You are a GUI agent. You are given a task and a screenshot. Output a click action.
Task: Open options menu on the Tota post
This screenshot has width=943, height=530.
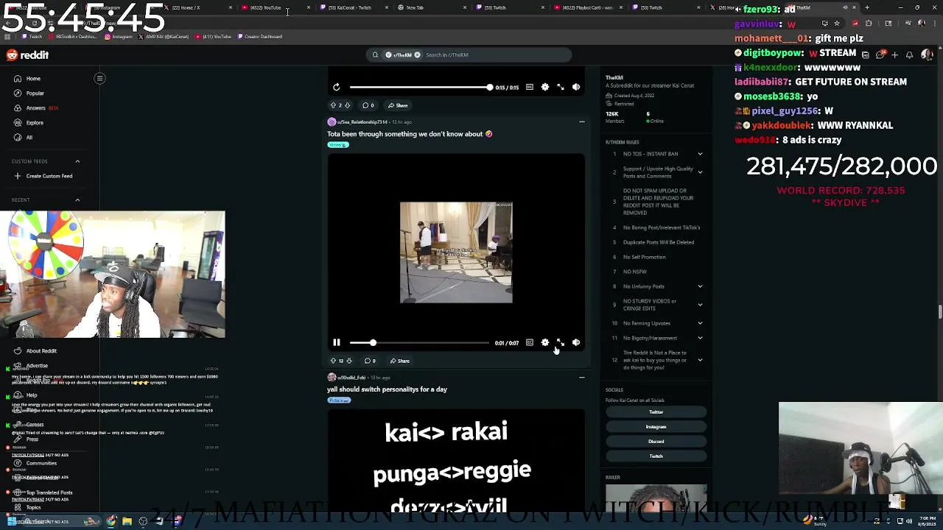point(581,121)
